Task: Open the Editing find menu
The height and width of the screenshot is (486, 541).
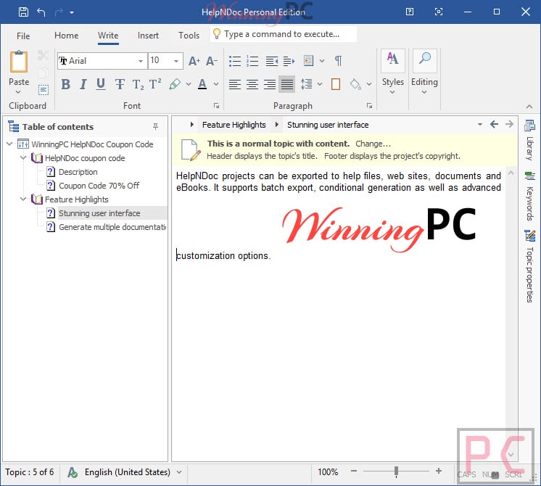Action: (x=424, y=73)
